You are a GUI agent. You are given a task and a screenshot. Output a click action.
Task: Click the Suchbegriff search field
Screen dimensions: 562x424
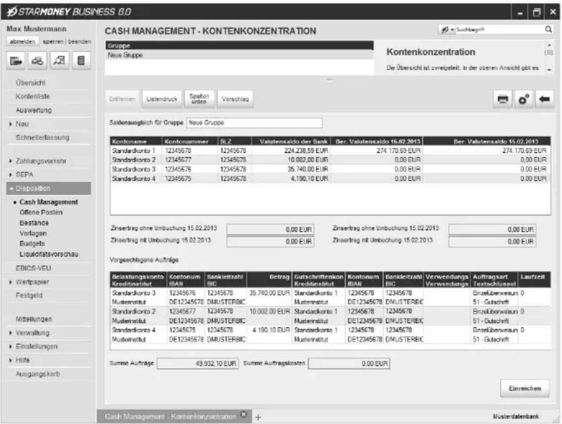(500, 30)
